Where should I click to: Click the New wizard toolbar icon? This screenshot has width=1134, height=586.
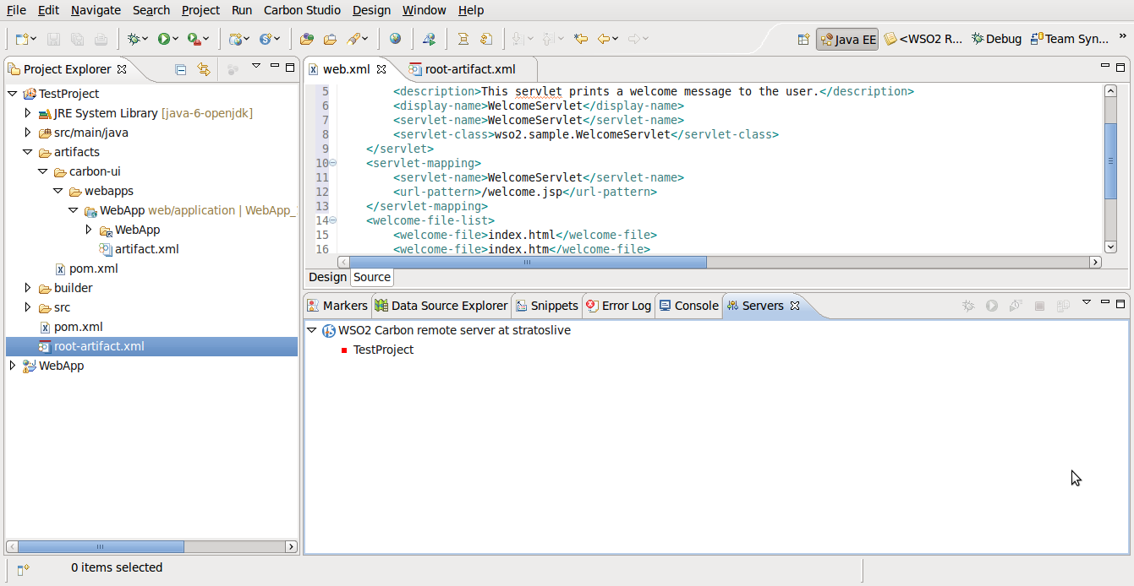(22, 39)
